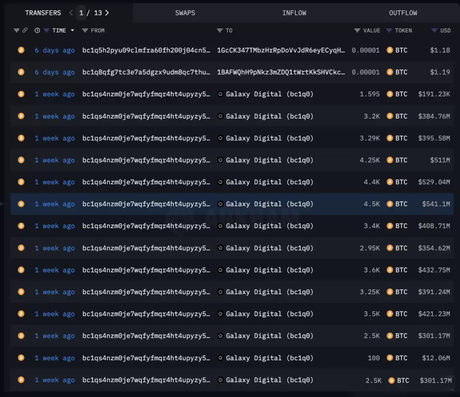460x397 pixels.
Task: Open the 1GcCK347TMbz recipient address
Action: click(x=281, y=50)
